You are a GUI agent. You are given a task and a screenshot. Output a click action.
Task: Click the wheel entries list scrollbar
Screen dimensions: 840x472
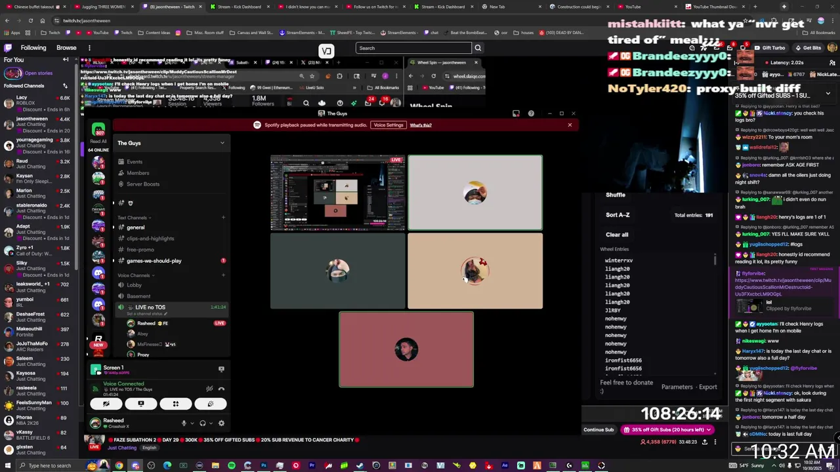(x=715, y=260)
